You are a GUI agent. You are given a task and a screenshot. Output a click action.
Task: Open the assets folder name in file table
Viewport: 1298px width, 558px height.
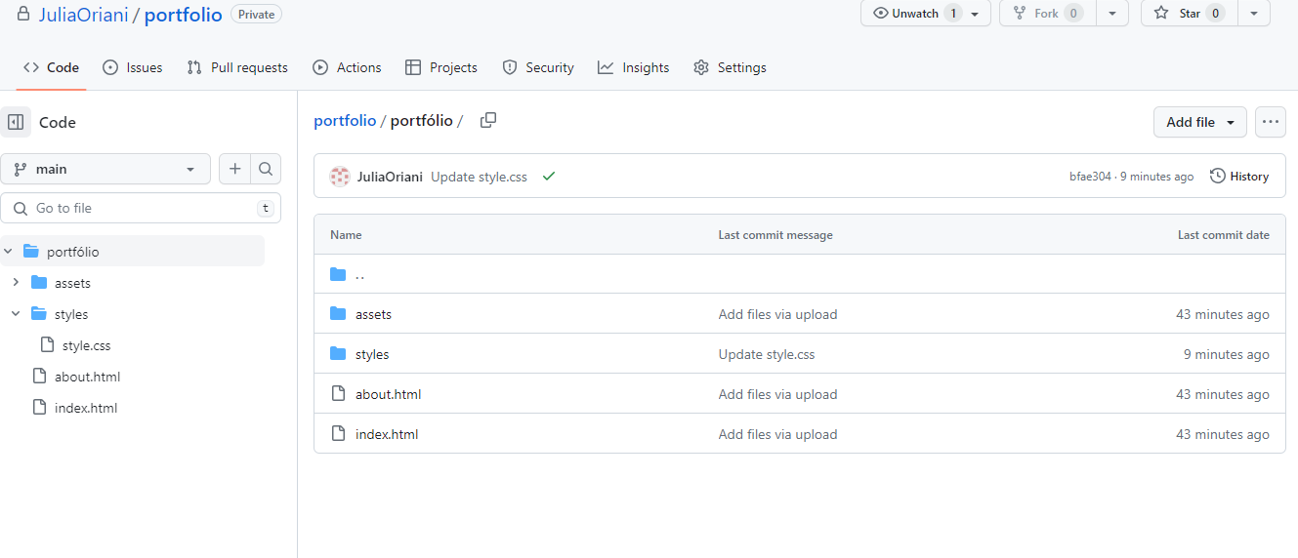pos(373,314)
